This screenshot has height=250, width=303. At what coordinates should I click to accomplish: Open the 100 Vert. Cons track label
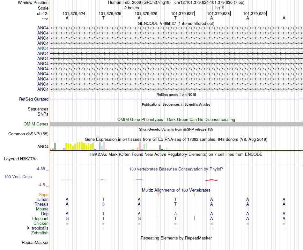pos(18,177)
